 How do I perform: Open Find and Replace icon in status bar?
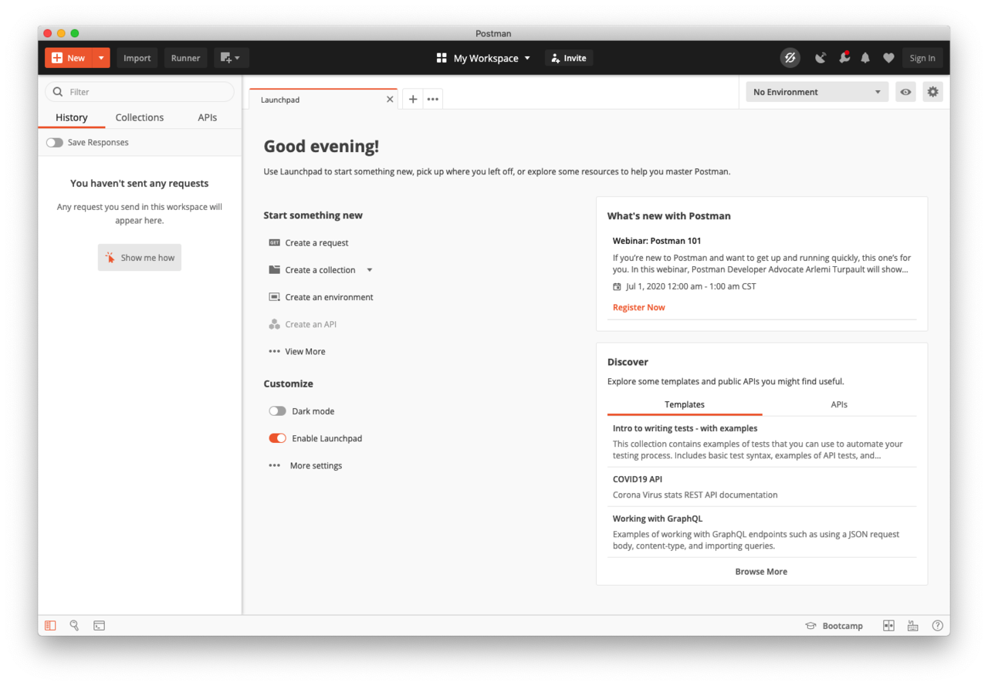coord(74,626)
